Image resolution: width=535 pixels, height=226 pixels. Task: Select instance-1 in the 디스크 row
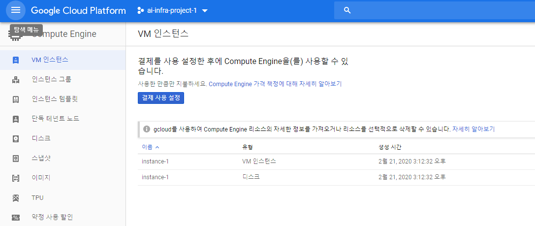[155, 177]
